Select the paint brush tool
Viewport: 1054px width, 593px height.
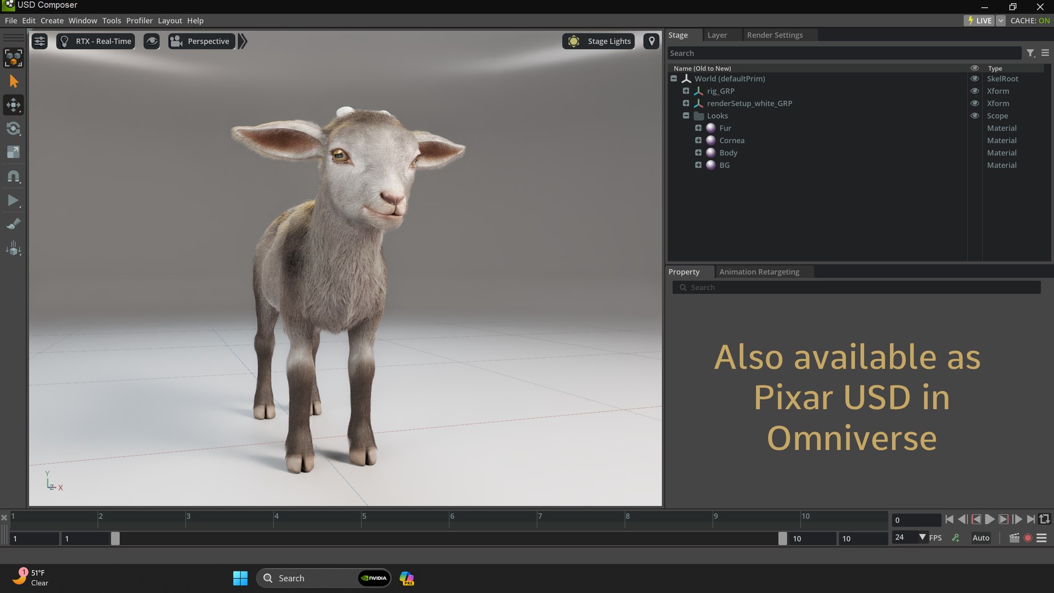tap(13, 224)
